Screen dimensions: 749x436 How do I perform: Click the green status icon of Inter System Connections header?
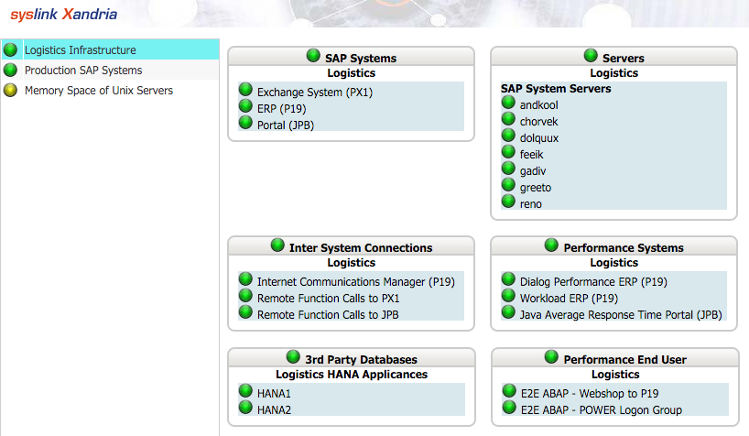pyautogui.click(x=277, y=245)
